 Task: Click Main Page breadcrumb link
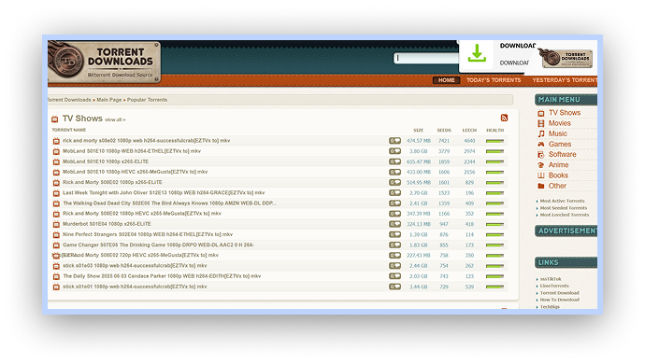pos(109,100)
